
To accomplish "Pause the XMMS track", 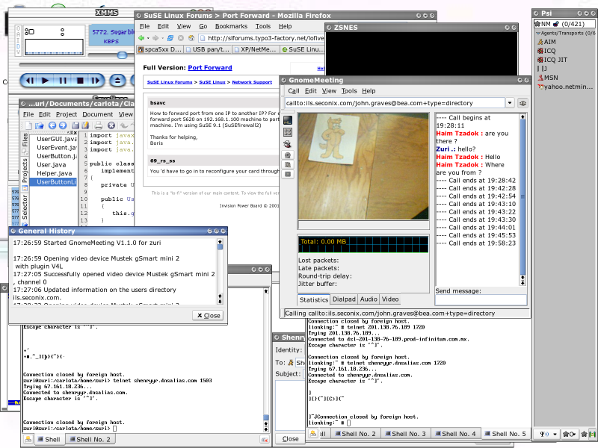I will point(63,80).
